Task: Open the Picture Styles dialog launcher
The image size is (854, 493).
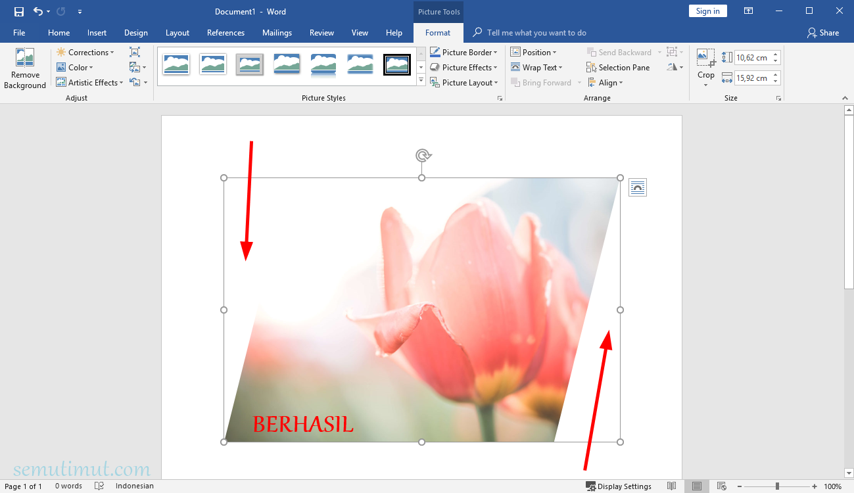Action: pyautogui.click(x=500, y=98)
